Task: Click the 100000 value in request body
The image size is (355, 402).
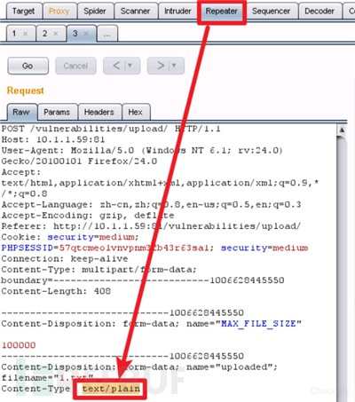Action: 19,345
